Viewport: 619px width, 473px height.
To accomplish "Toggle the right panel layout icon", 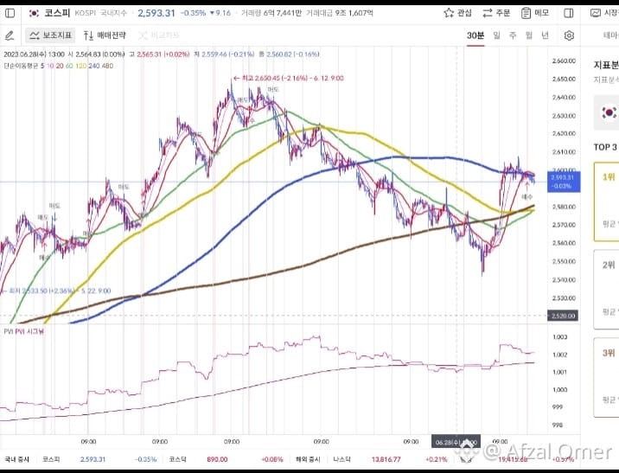I will pyautogui.click(x=569, y=13).
